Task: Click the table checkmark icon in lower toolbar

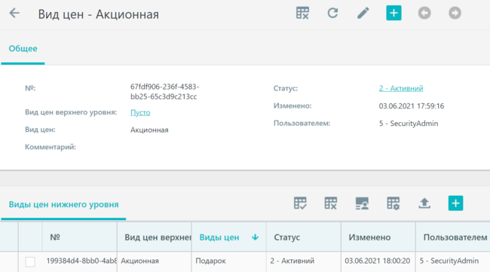Action: point(300,203)
